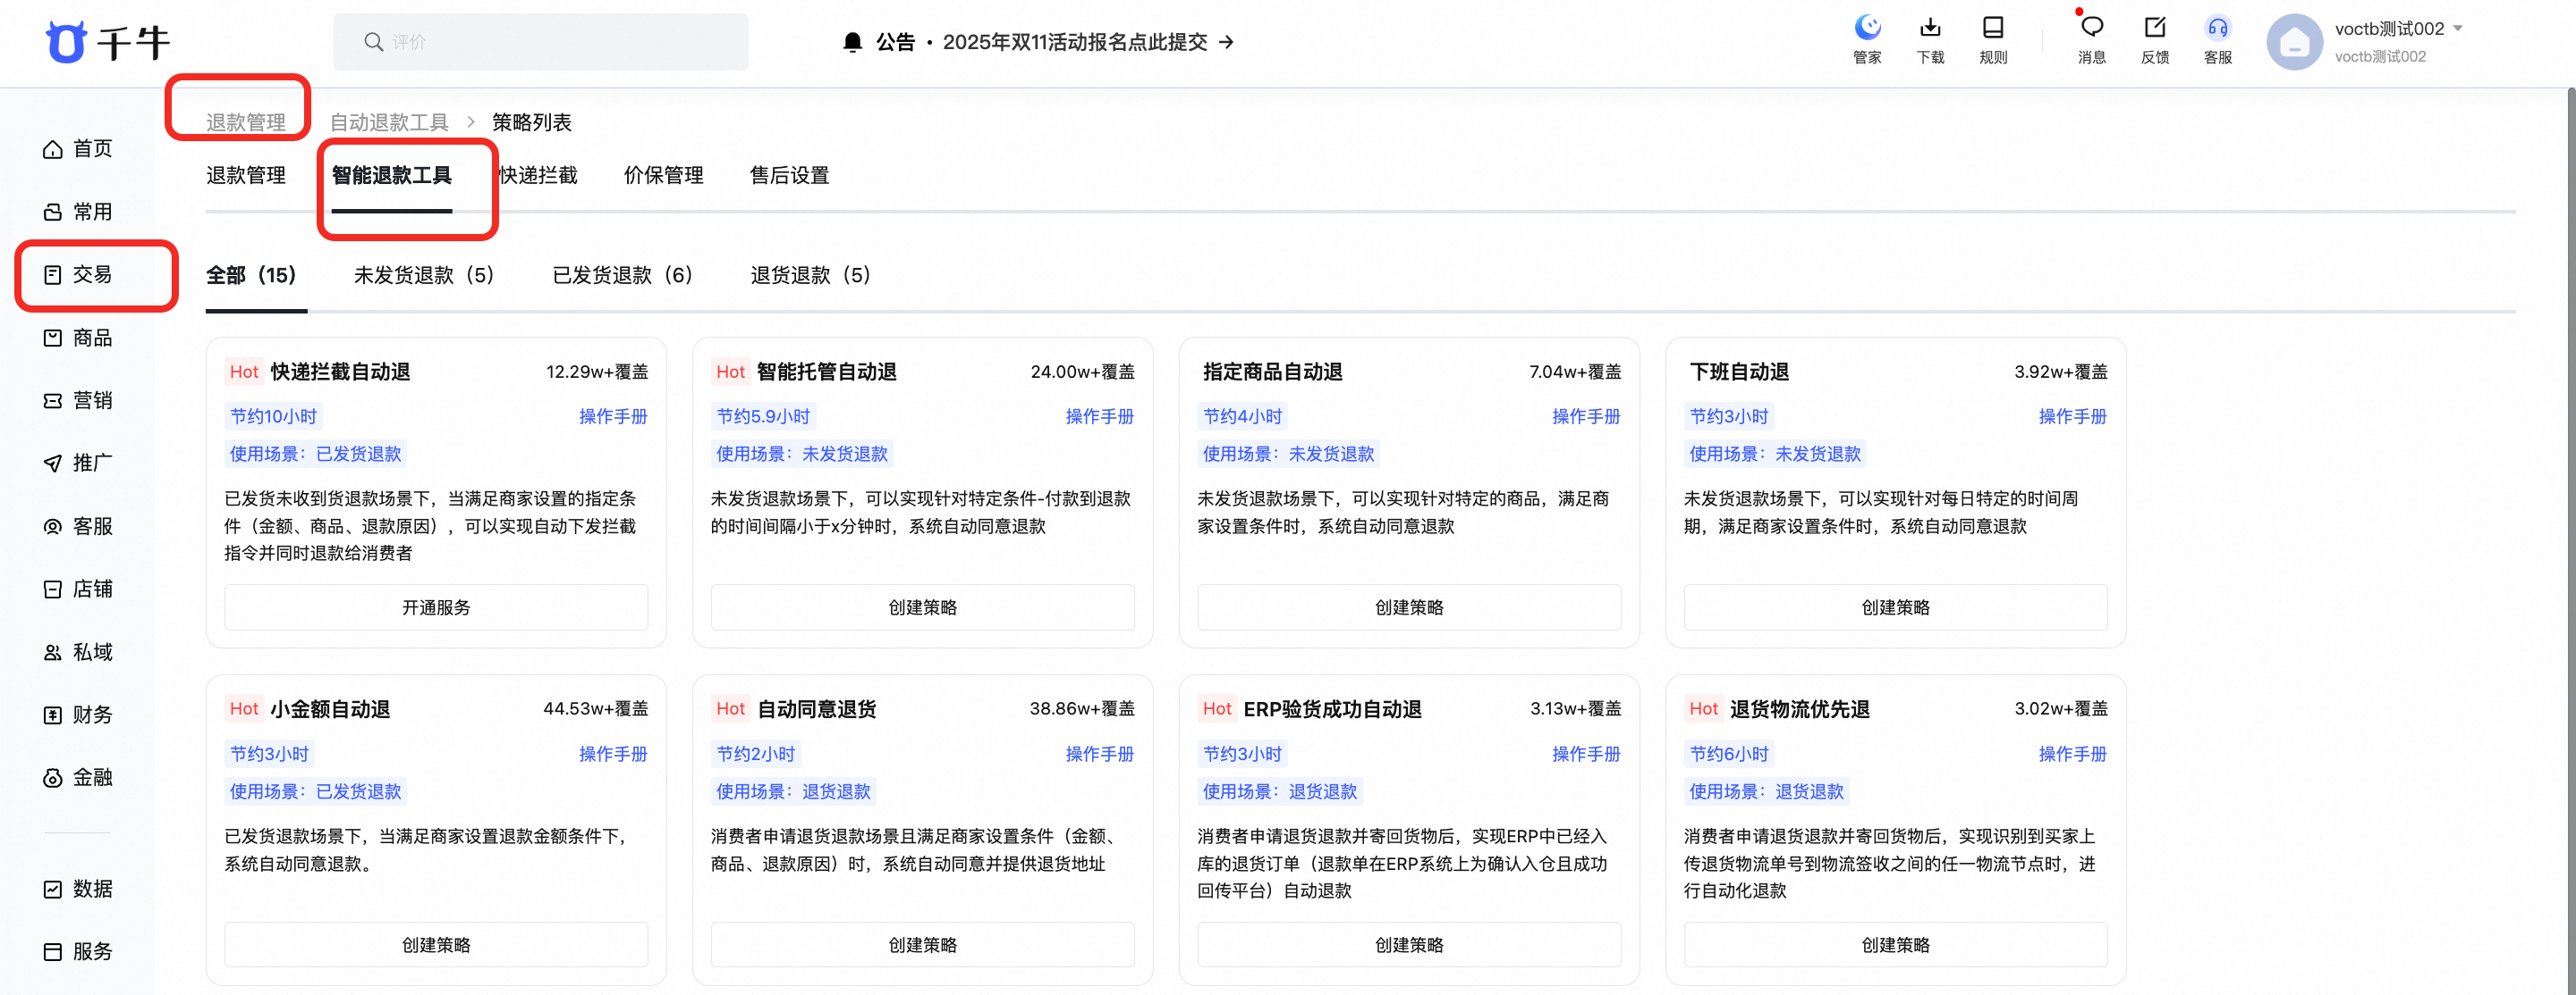
Task: Select the 营销 icon in the left sidebar
Action: click(90, 399)
